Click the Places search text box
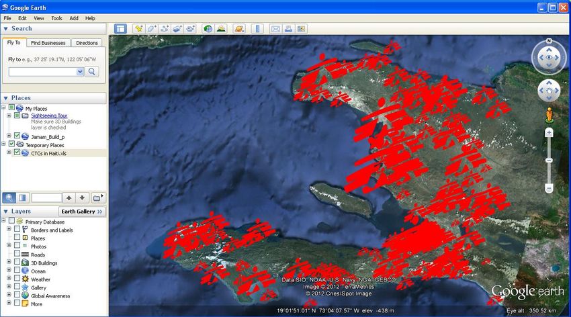 point(46,197)
